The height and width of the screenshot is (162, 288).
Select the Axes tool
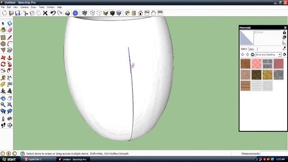point(3,91)
